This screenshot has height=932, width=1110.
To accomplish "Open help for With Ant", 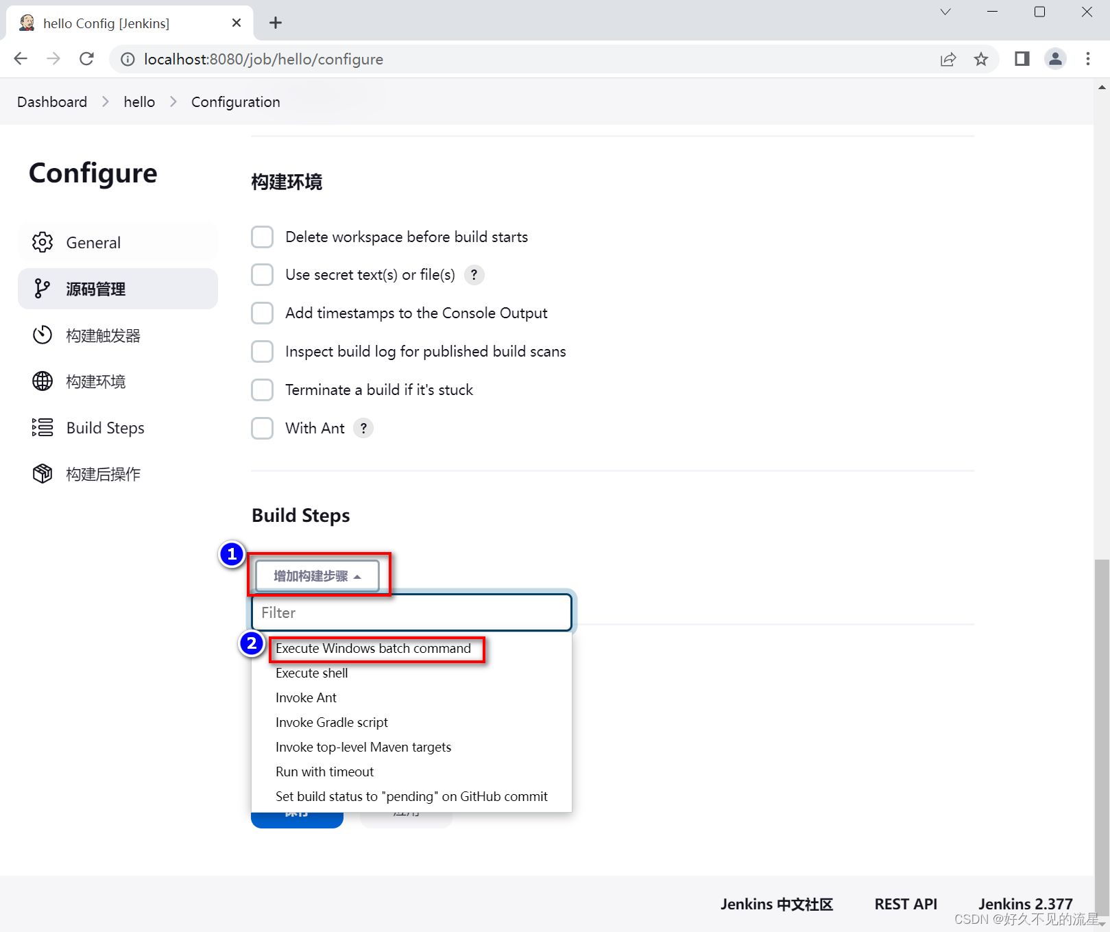I will point(363,428).
